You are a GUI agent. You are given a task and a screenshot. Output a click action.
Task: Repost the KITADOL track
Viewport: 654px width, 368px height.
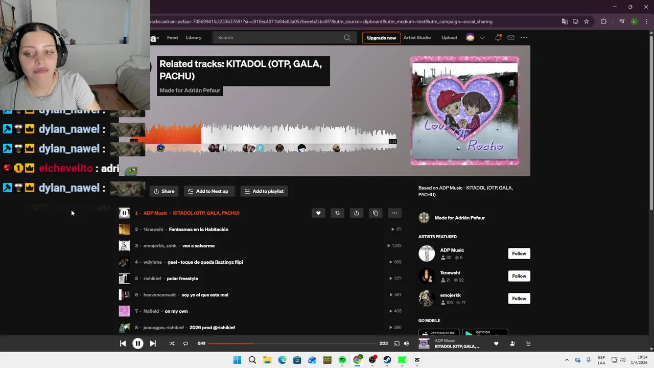pos(337,213)
